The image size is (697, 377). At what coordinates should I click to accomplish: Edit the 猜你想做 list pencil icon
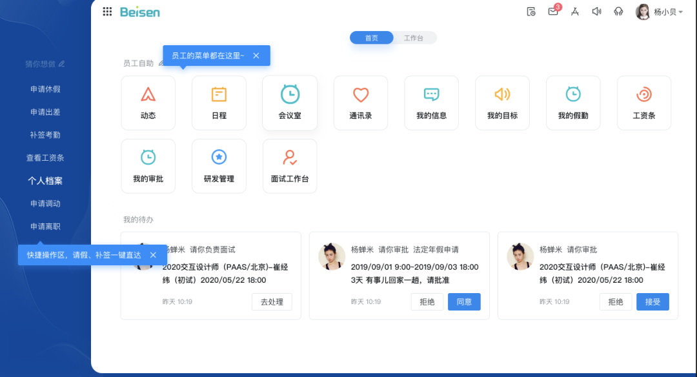click(61, 64)
